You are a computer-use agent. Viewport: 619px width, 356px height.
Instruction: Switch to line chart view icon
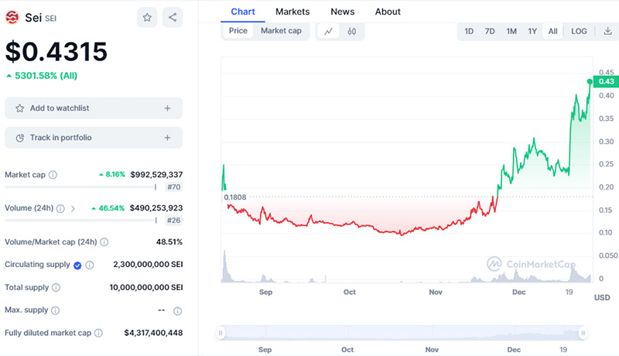coord(329,31)
